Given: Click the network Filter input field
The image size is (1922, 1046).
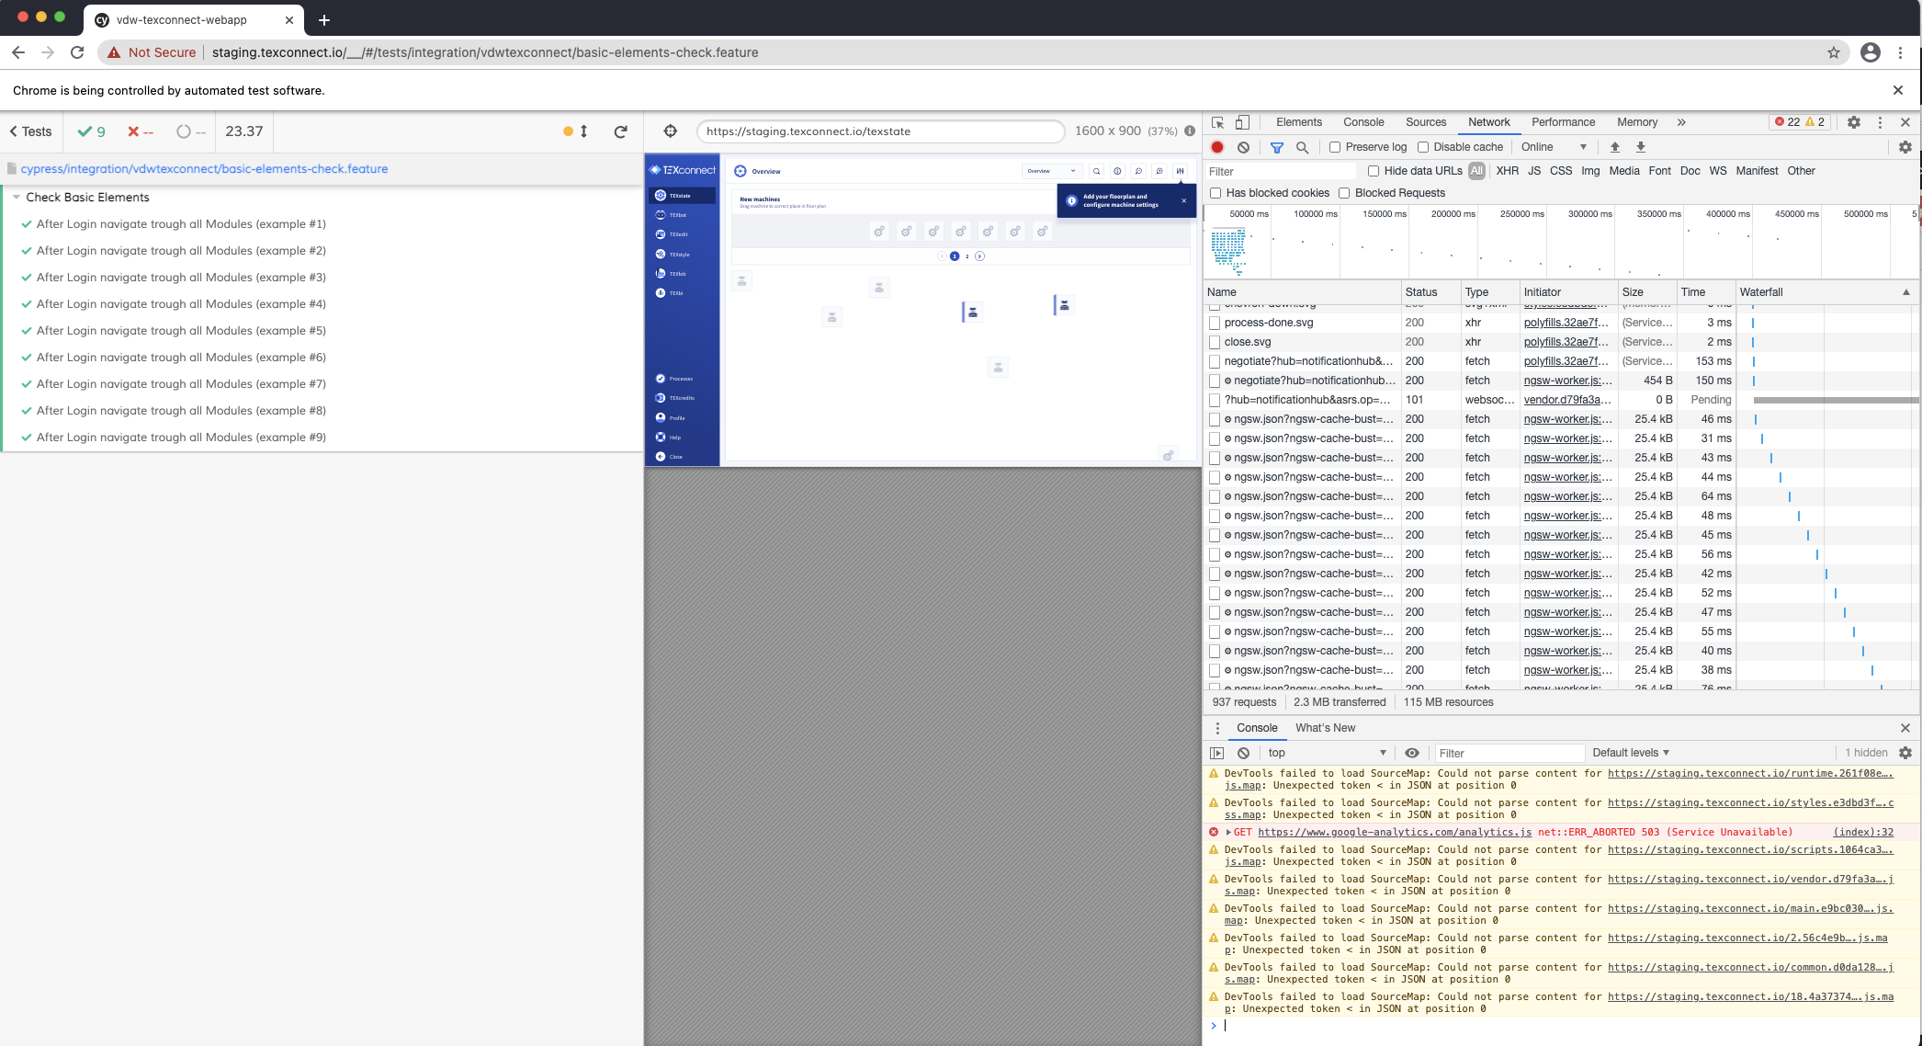Looking at the screenshot, I should pyautogui.click(x=1279, y=171).
